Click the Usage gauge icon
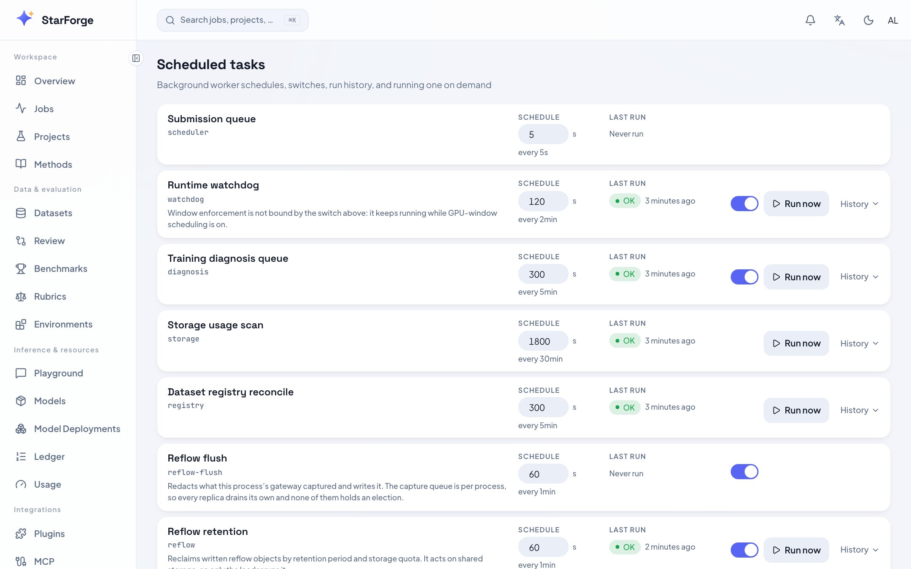Image resolution: width=911 pixels, height=569 pixels. click(21, 484)
